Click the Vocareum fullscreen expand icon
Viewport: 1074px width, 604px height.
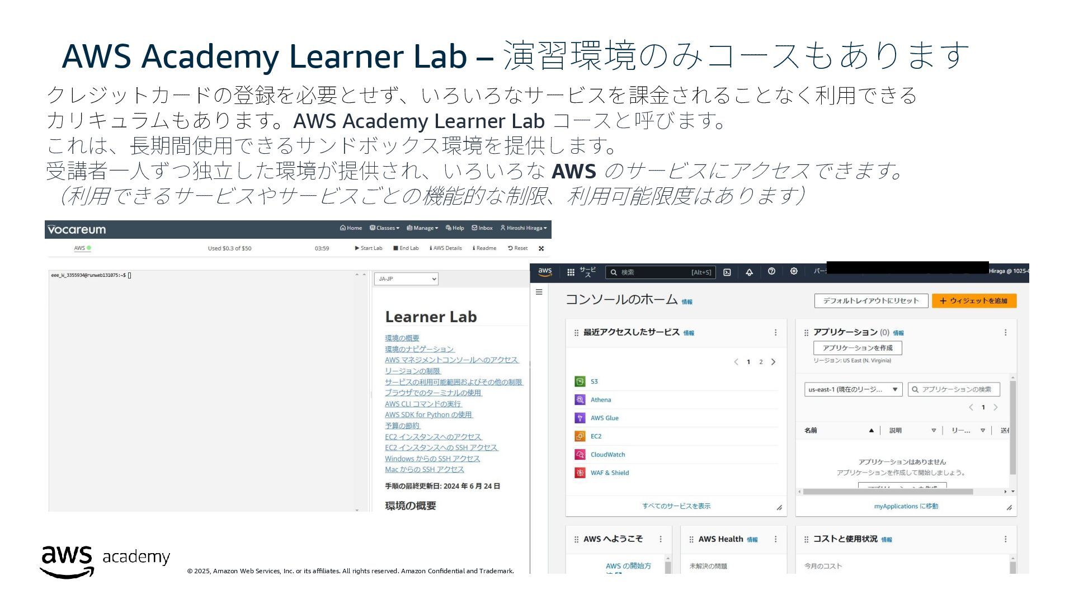coord(541,248)
